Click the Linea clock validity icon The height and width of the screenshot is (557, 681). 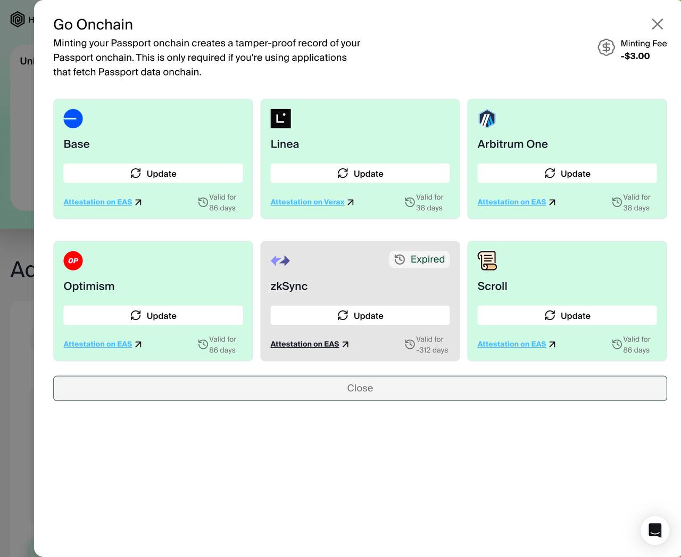coord(410,202)
